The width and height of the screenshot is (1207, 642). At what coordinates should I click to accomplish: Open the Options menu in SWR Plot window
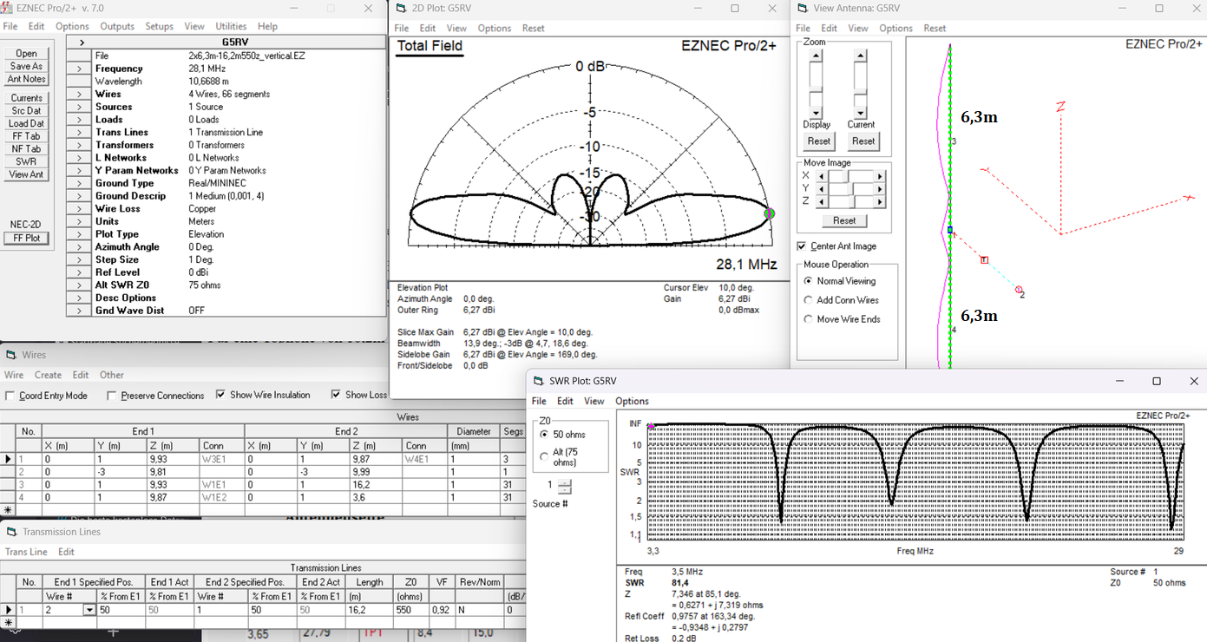click(x=632, y=401)
